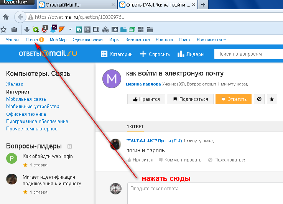Open the Cyberfox application menu
The height and width of the screenshot is (204, 283).
coord(17,2)
